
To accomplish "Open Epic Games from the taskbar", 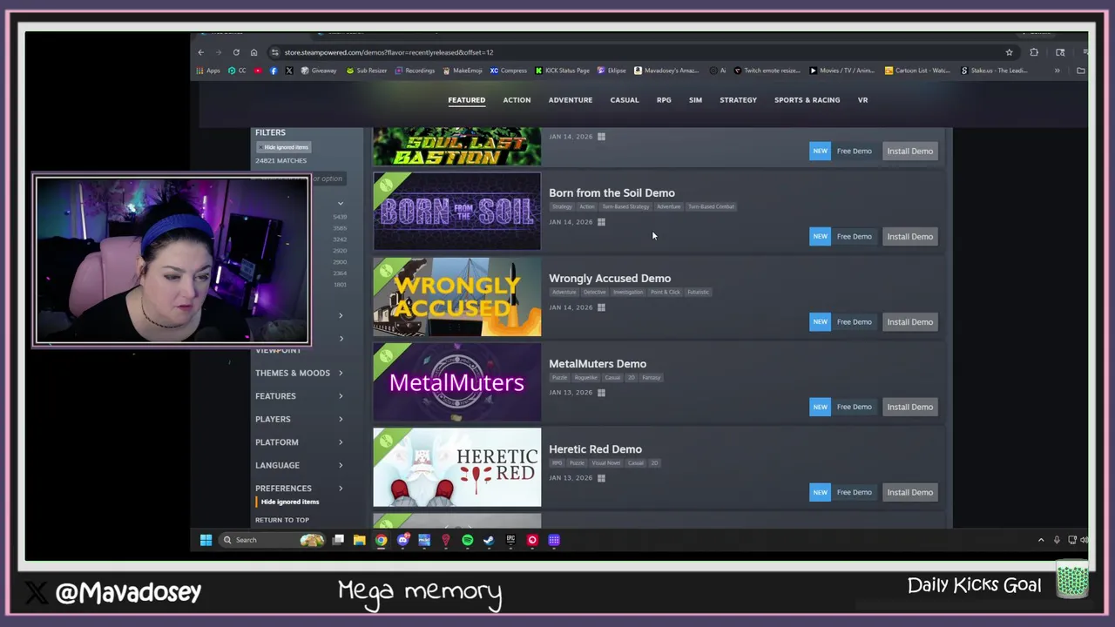I will 510,540.
